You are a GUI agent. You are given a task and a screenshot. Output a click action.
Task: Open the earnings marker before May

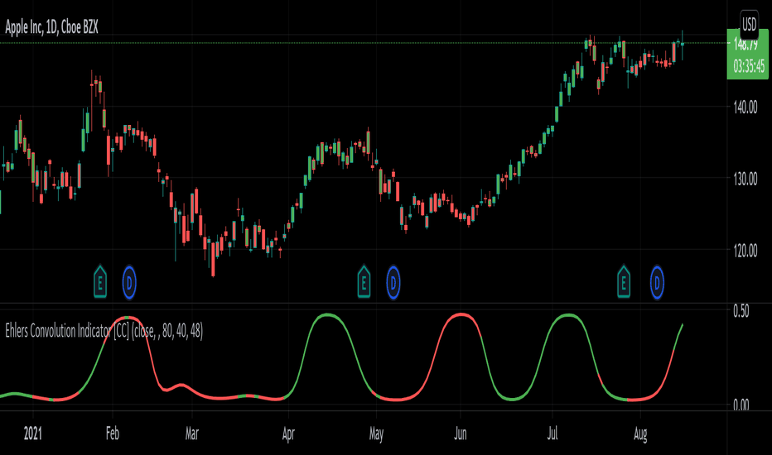coord(364,282)
